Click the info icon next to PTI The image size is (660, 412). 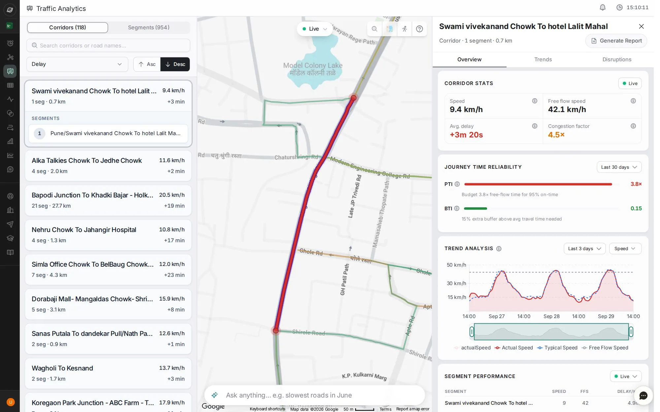(457, 184)
